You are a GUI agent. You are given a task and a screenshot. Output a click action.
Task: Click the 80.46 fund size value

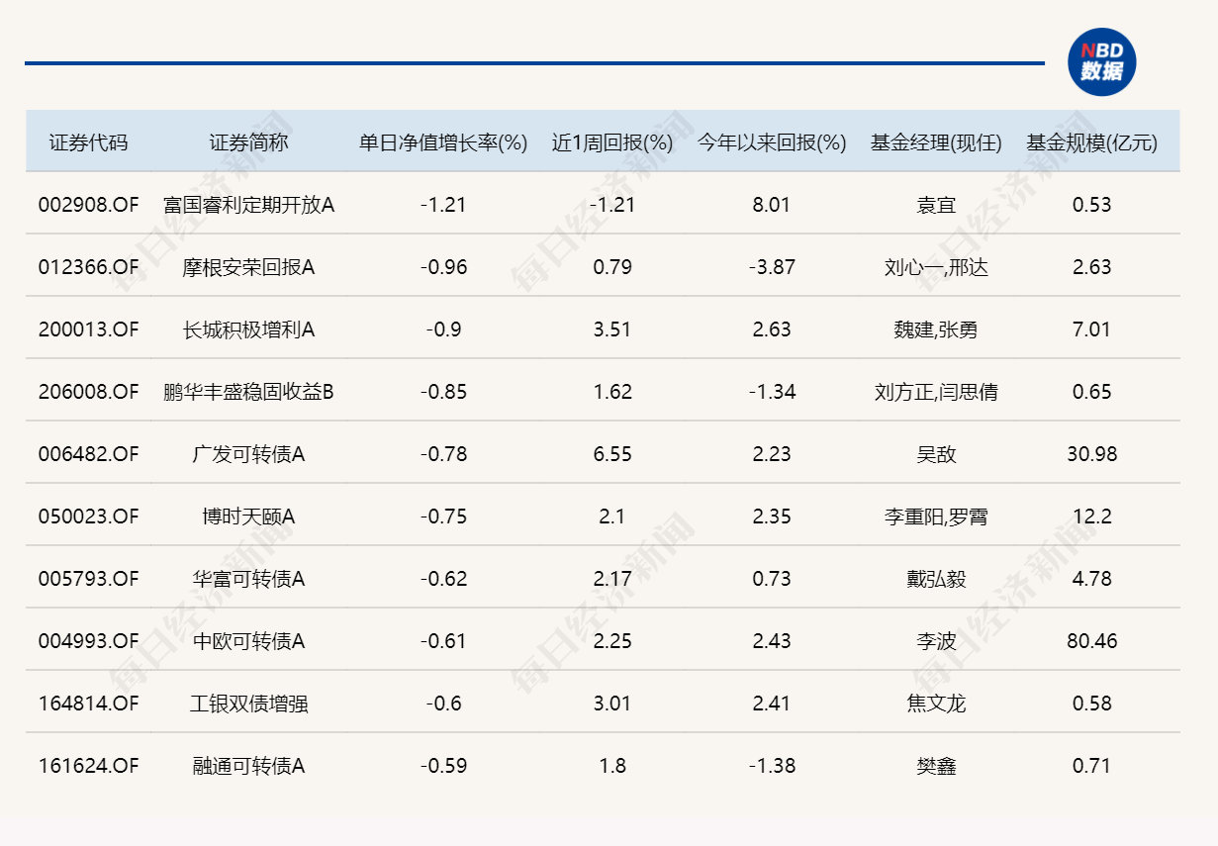pyautogui.click(x=1093, y=641)
